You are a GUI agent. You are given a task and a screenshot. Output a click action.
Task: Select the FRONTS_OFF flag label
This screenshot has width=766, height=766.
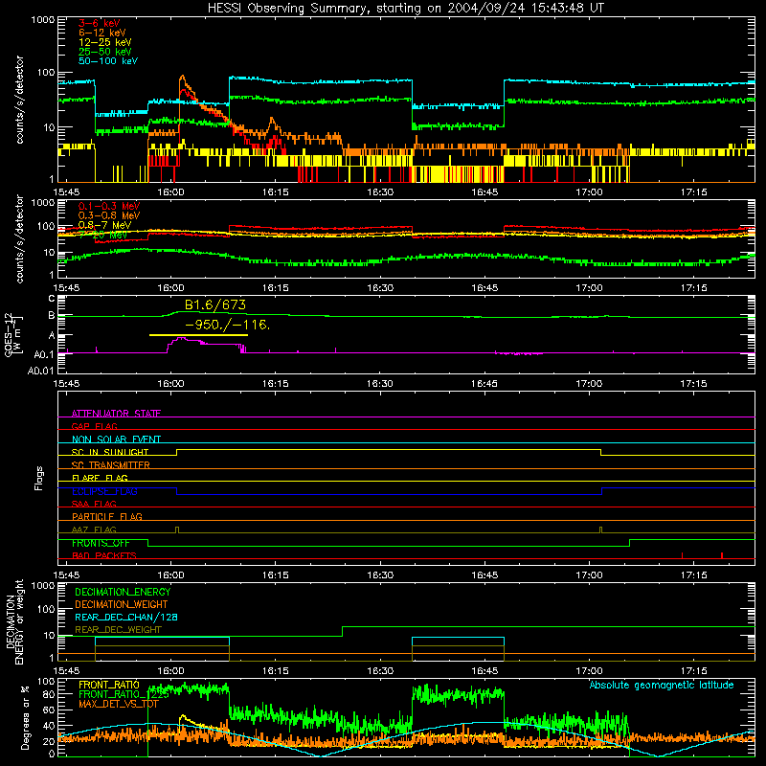point(101,543)
